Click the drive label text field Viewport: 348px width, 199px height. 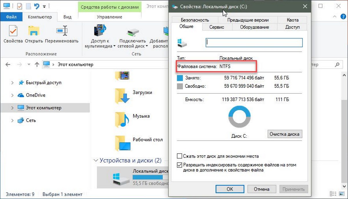tap(254, 43)
